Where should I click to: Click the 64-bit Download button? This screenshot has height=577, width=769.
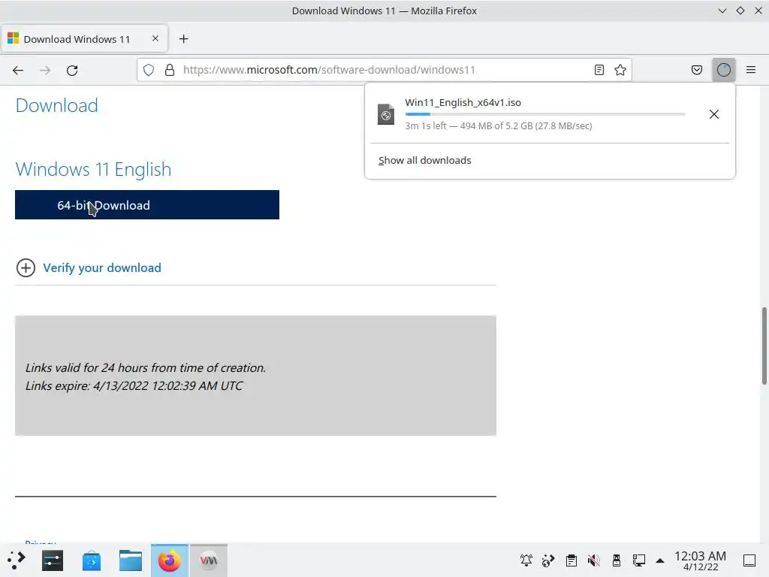147,204
